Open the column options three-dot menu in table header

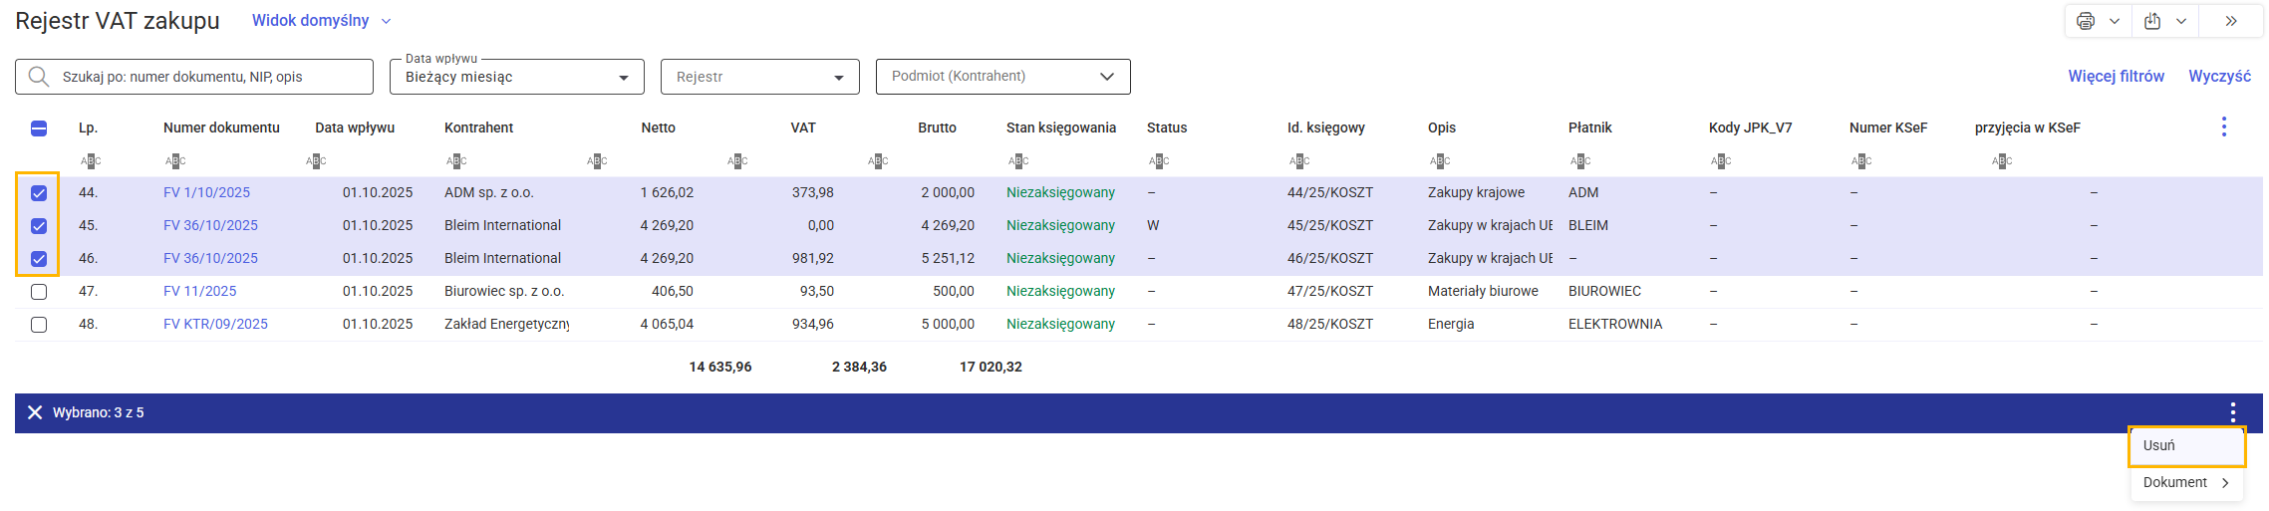[2224, 127]
